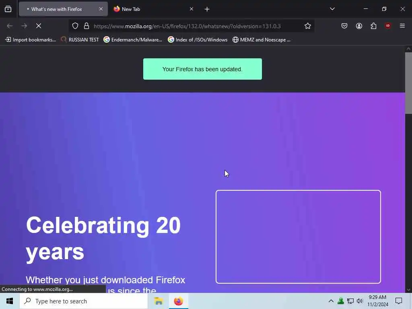Close the New Tab tab

click(192, 9)
